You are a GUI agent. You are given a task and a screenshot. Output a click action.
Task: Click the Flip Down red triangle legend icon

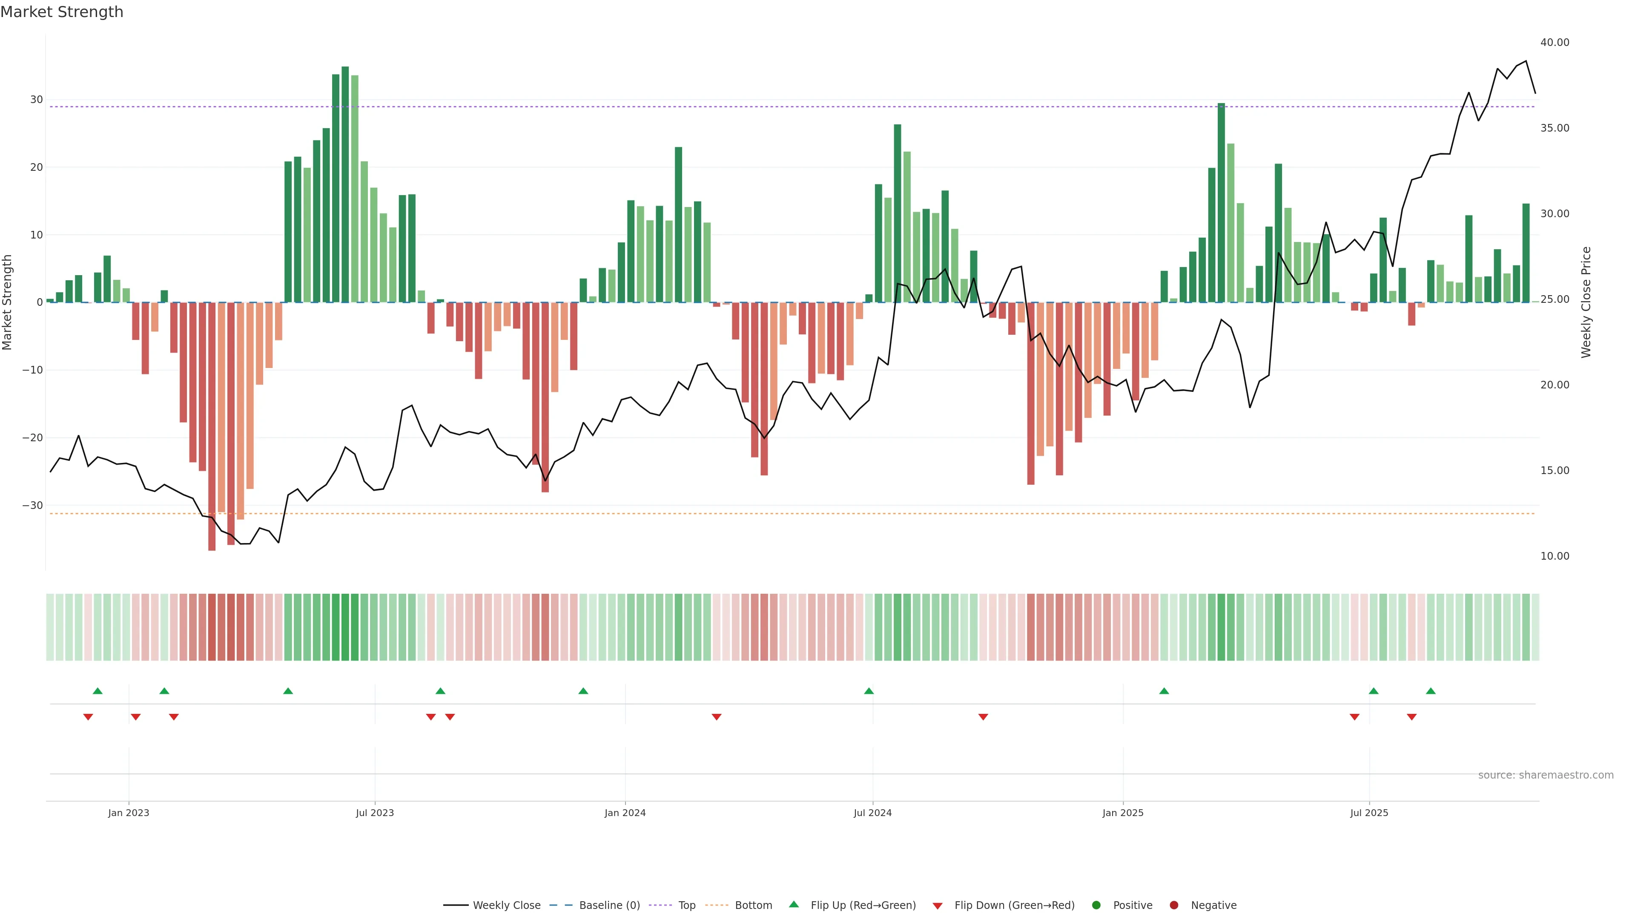(x=938, y=906)
